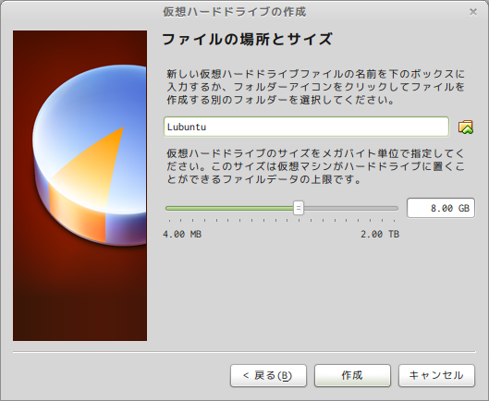This screenshot has width=489, height=401.
Task: Click the separator line above the buttons
Action: (244, 352)
